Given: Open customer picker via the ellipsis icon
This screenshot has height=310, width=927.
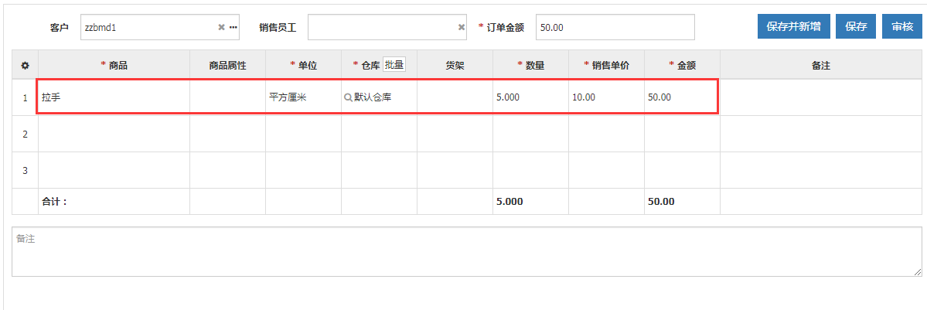Looking at the screenshot, I should click(x=233, y=27).
